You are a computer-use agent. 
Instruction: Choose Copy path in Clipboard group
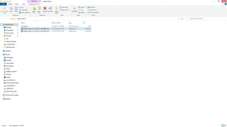(x=23, y=10)
